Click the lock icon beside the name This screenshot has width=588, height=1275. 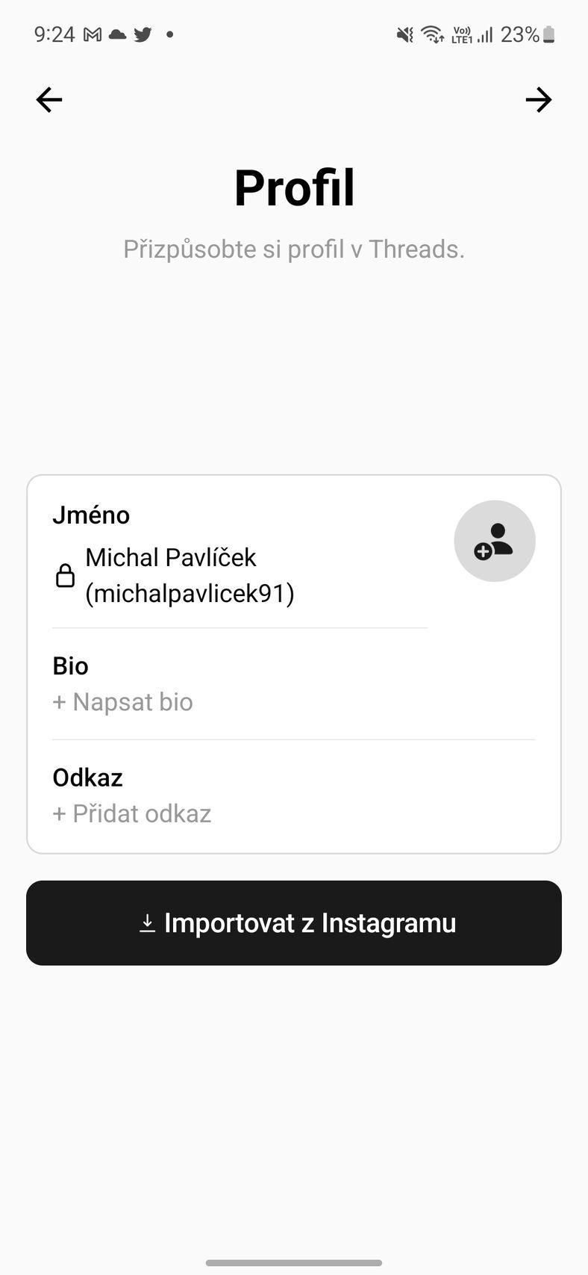tap(66, 576)
